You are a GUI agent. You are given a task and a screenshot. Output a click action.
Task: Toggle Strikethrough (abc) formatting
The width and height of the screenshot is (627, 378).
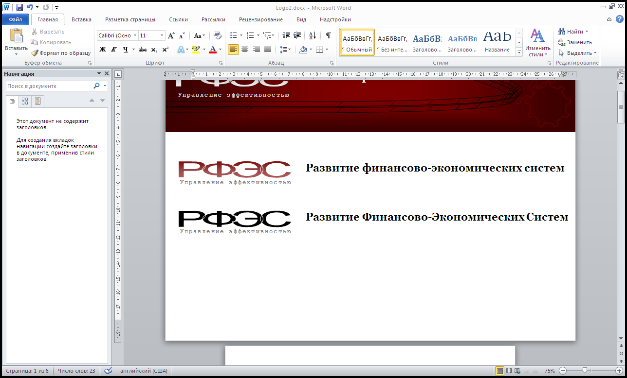[143, 50]
